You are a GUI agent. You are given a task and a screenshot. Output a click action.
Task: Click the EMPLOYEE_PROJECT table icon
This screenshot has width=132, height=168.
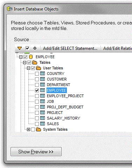coord(42,96)
